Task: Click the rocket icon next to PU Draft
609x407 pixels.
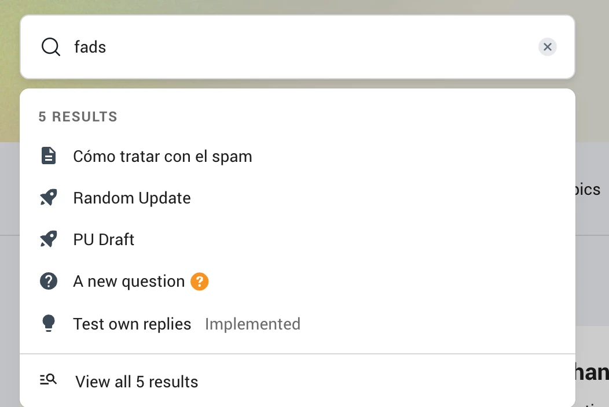Action: (x=49, y=239)
